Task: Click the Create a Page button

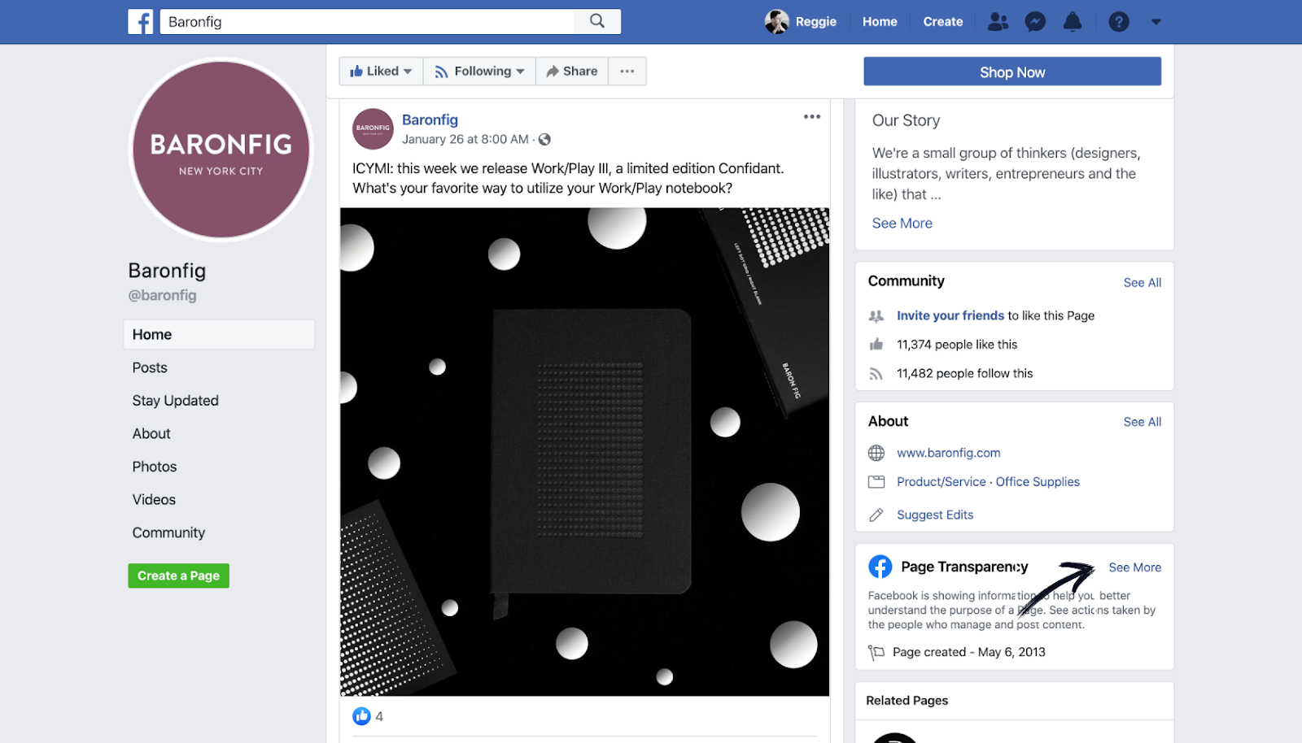Action: click(x=178, y=576)
